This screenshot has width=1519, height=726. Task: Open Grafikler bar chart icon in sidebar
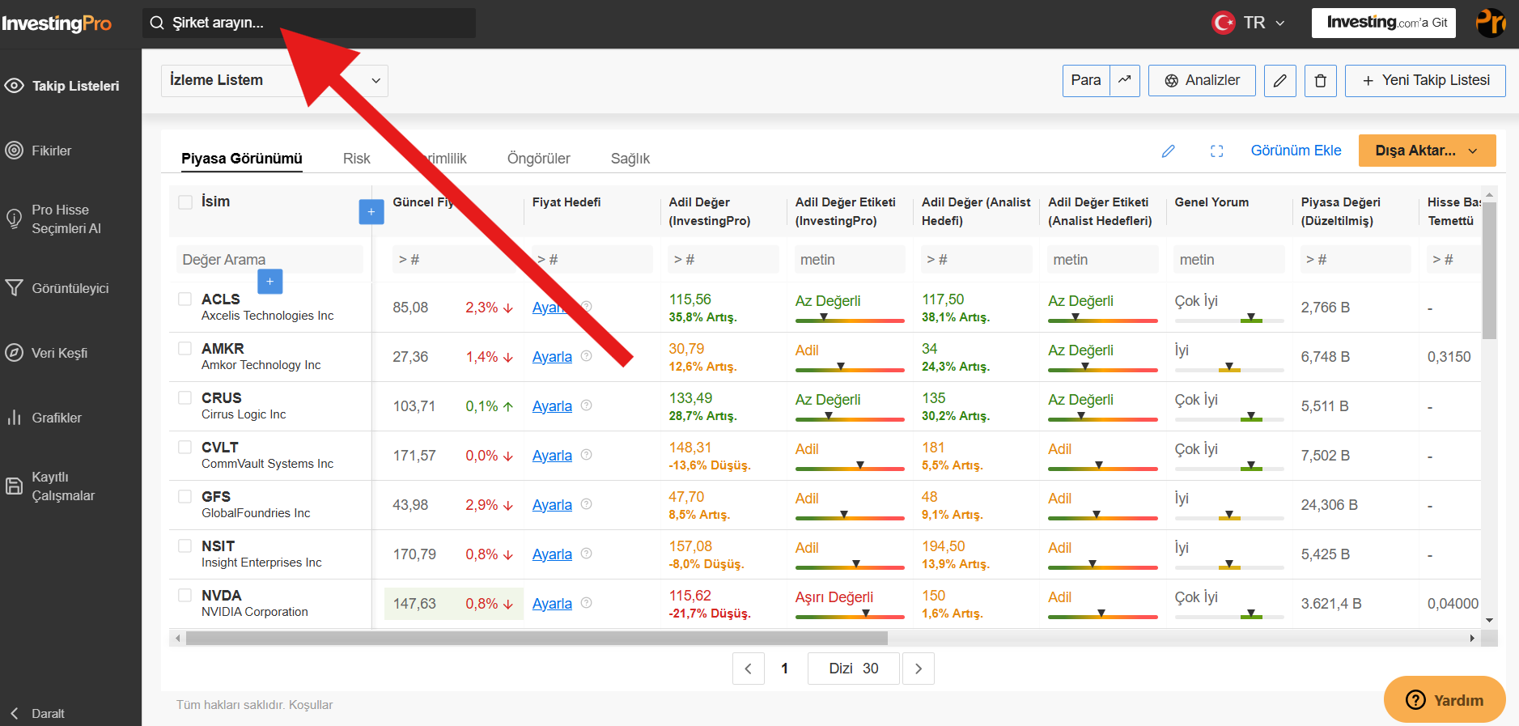(x=14, y=418)
